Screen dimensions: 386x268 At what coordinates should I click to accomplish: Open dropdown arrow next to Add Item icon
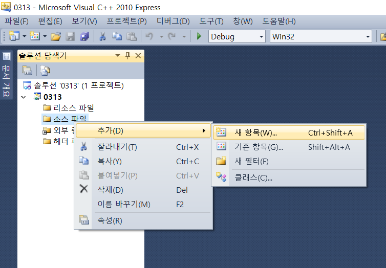click(x=45, y=36)
